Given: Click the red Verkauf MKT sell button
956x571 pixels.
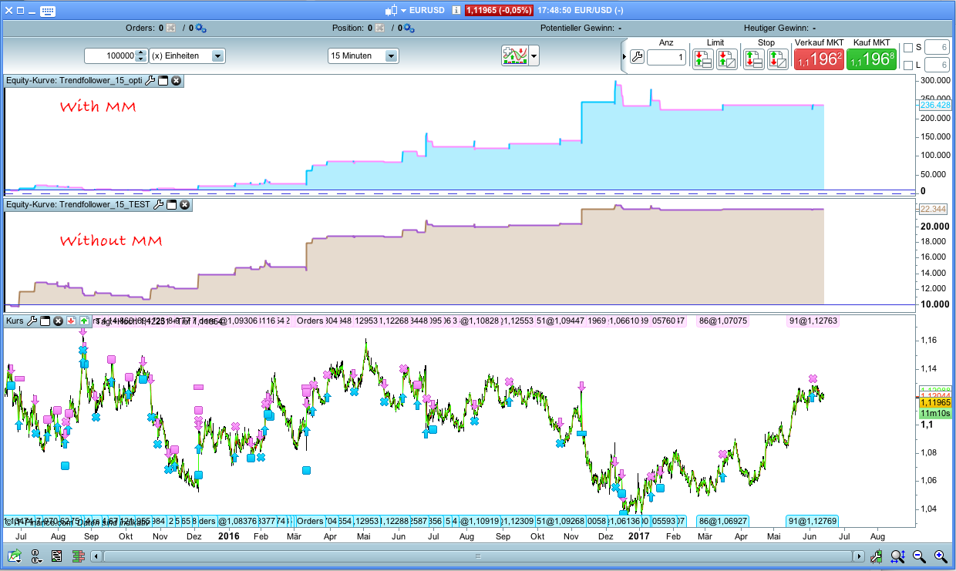Looking at the screenshot, I should [819, 59].
